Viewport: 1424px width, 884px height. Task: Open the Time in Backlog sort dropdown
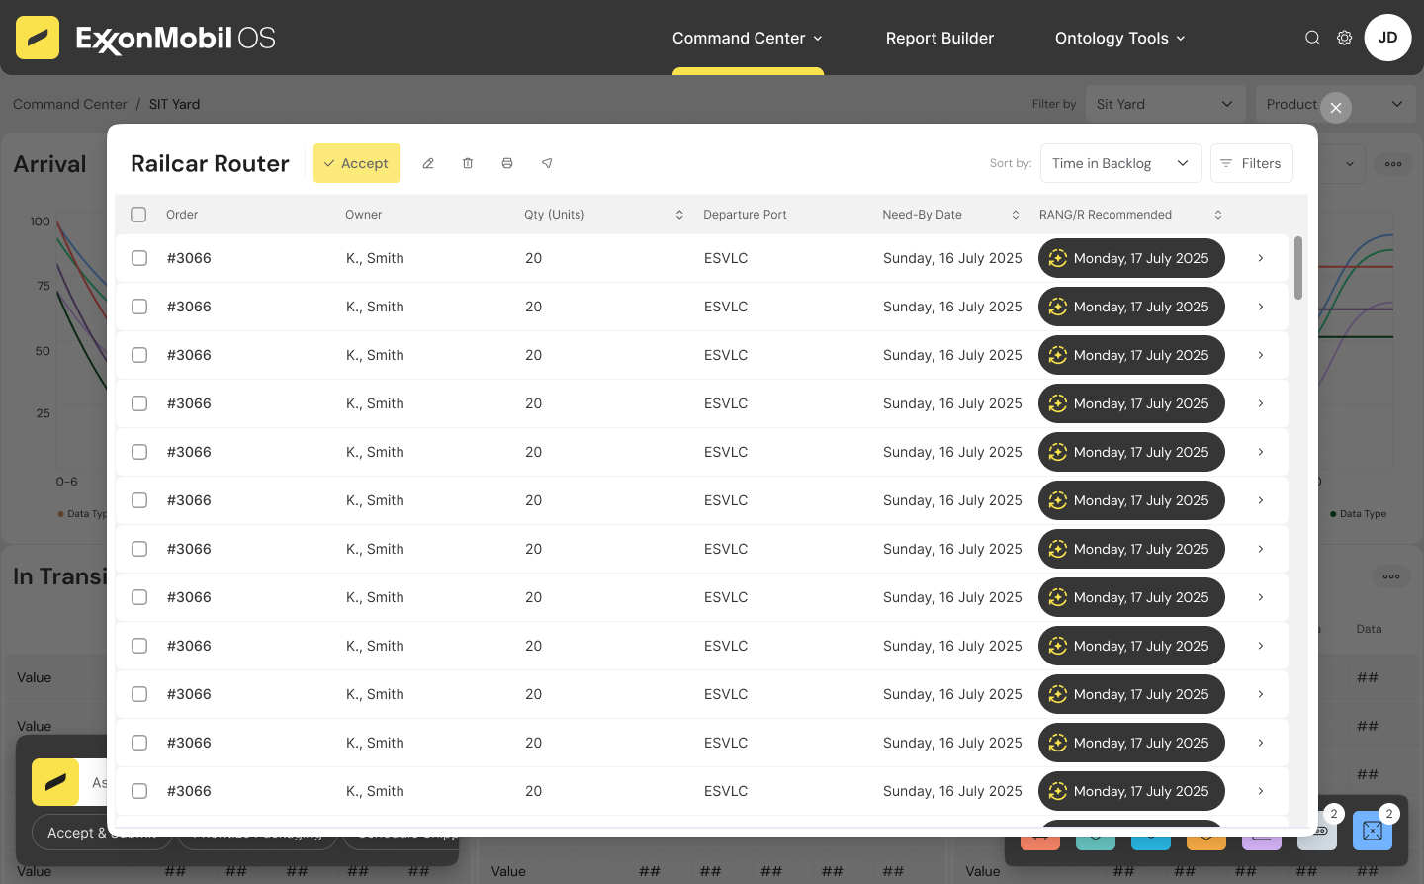1120,163
